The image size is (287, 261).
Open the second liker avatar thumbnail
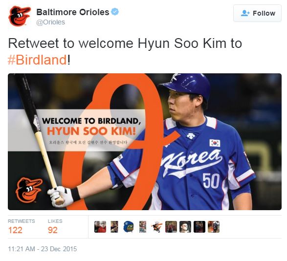pos(114,227)
